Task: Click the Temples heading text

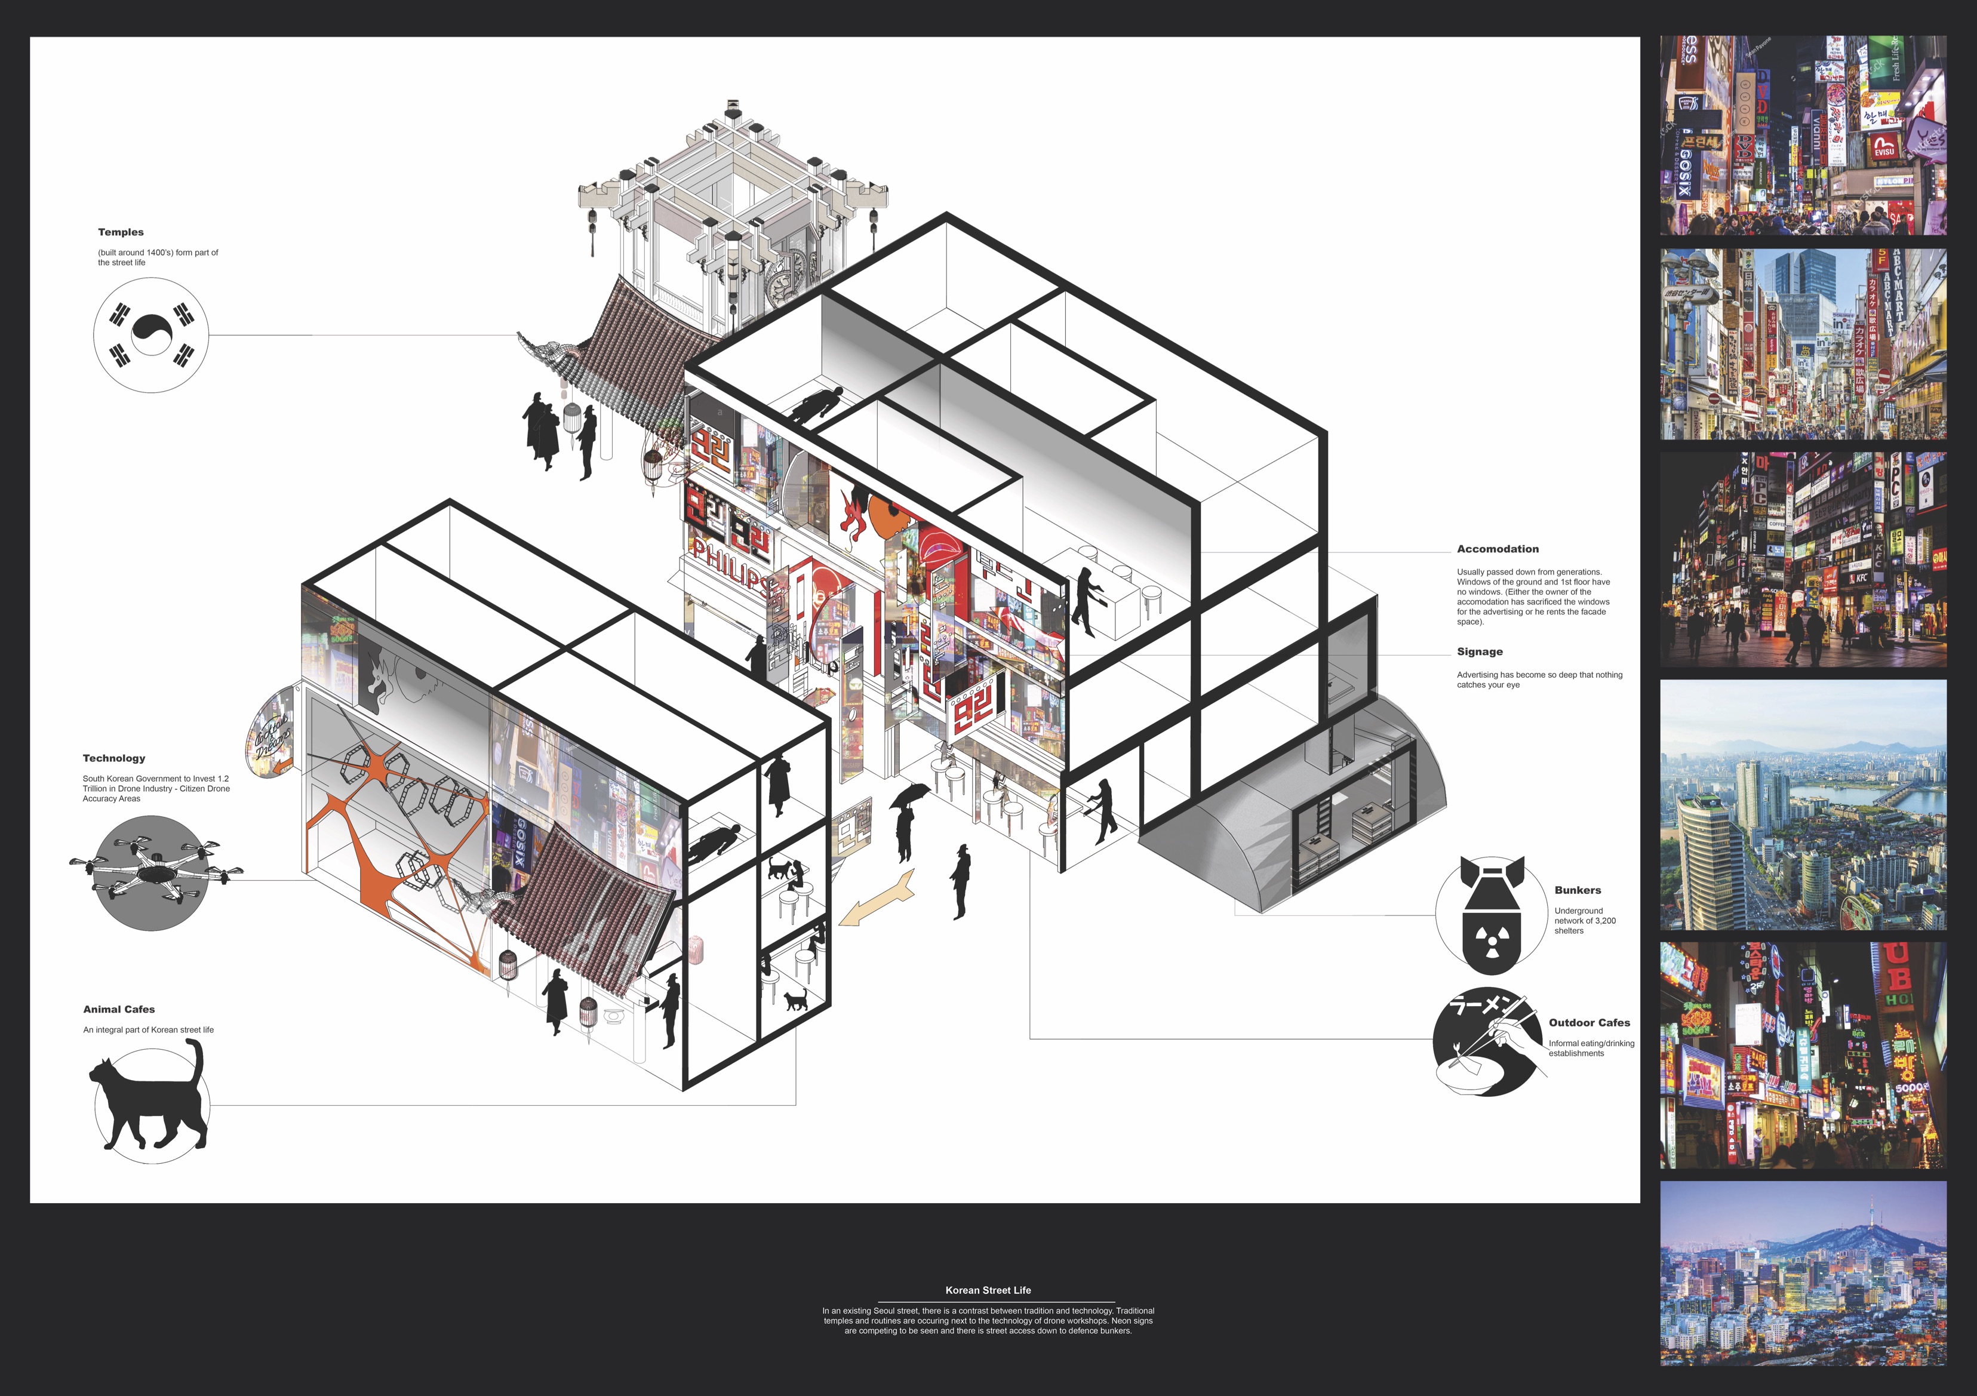Action: (121, 232)
